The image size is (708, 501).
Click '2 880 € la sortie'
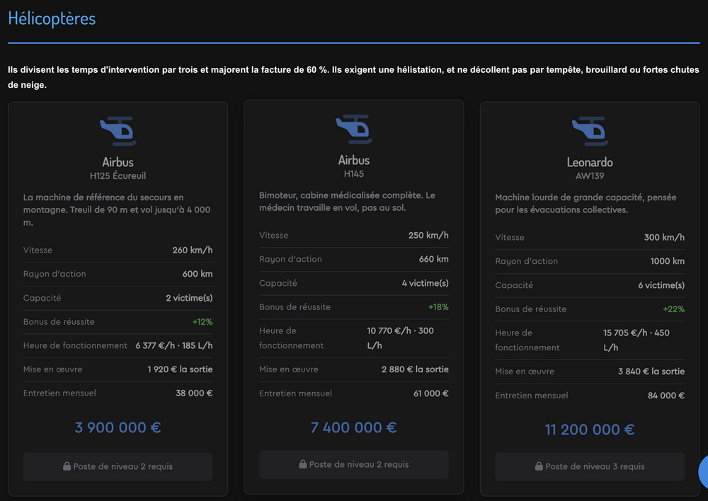click(x=415, y=369)
